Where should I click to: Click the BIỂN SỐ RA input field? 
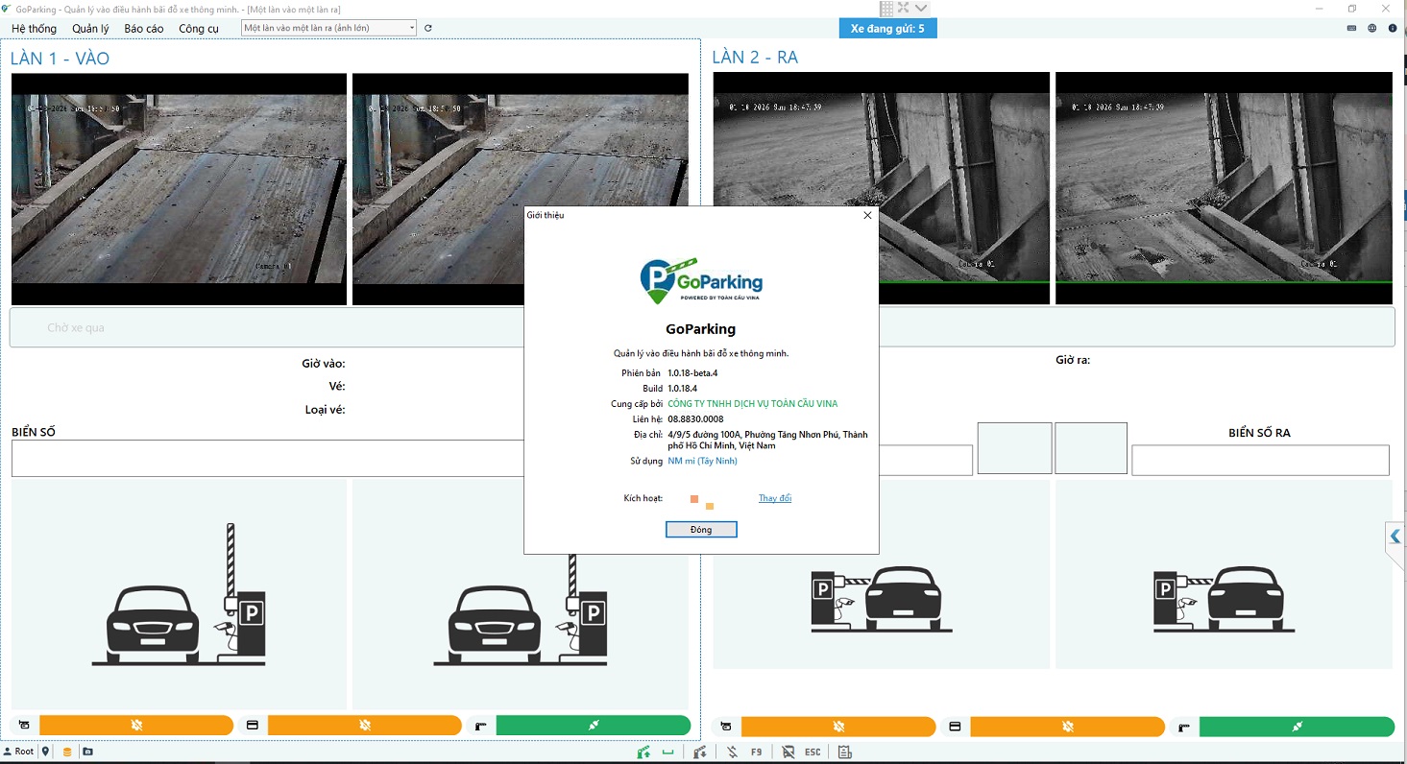pos(1260,461)
